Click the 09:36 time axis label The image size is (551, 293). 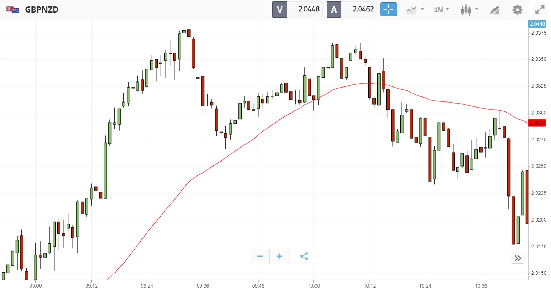[x=203, y=286]
